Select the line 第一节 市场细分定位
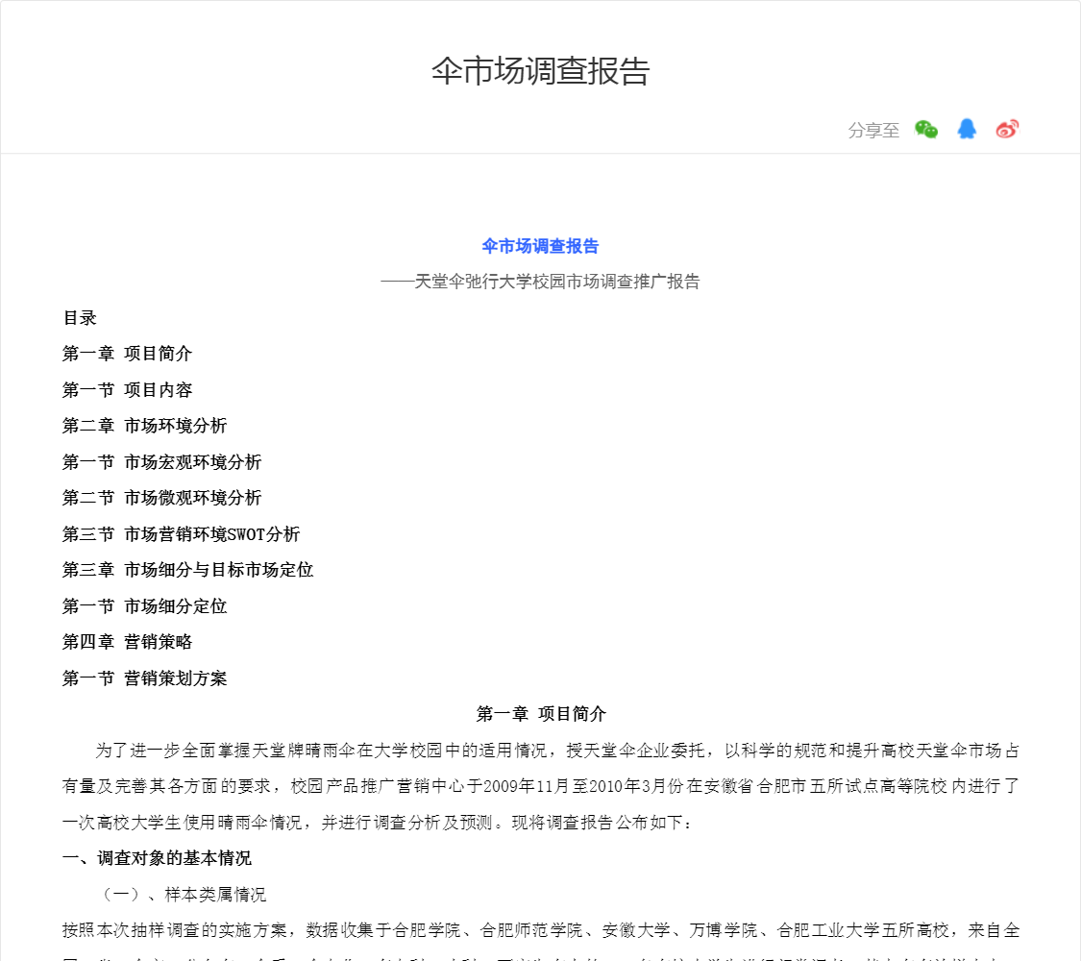Screen dimensions: 1081x961 pos(145,606)
